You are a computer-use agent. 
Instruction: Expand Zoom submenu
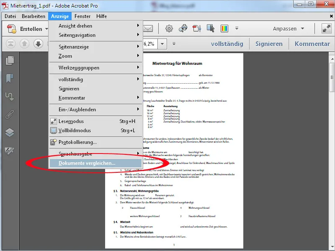[x=96, y=56]
